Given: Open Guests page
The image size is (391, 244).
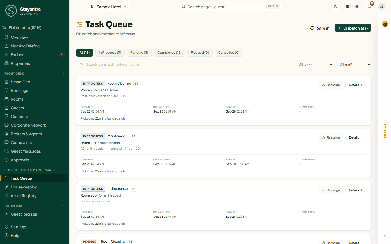Looking at the screenshot, I should 34,108.
